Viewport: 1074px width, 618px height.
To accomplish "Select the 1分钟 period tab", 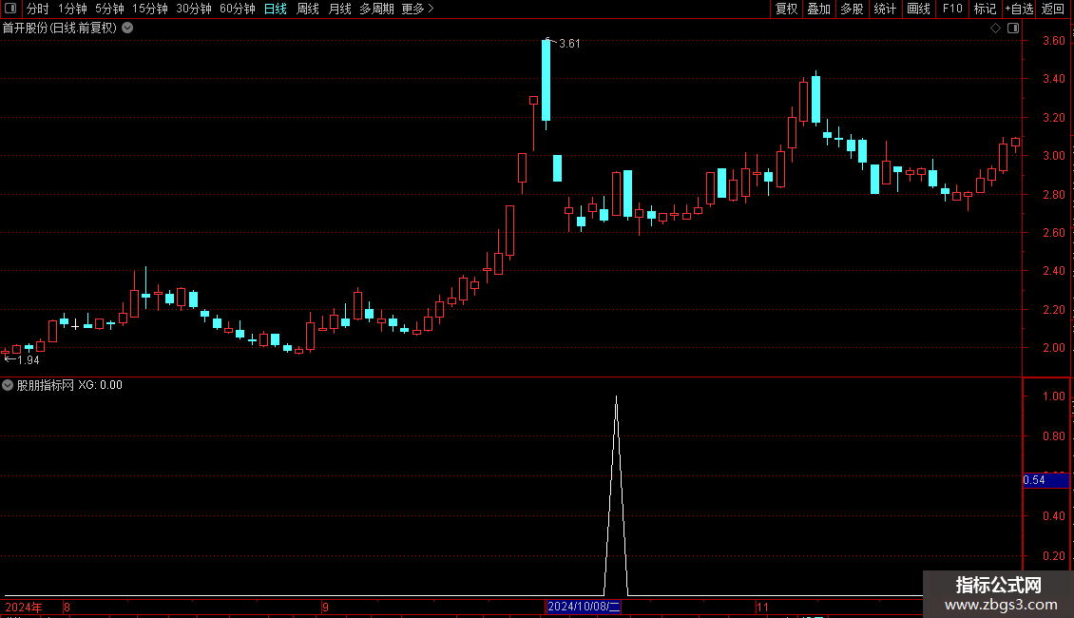I will (72, 9).
